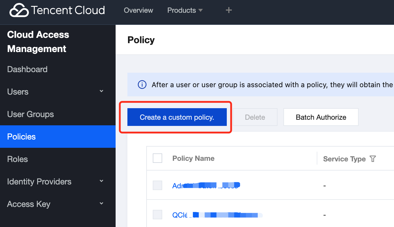The height and width of the screenshot is (227, 394).
Task: Click the plus icon in top navigation
Action: (229, 10)
